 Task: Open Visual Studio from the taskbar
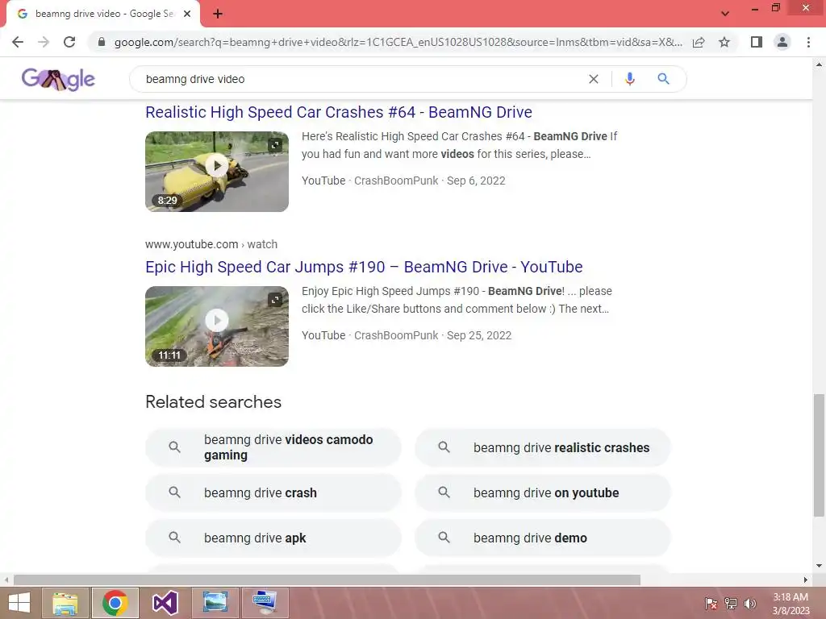point(165,603)
